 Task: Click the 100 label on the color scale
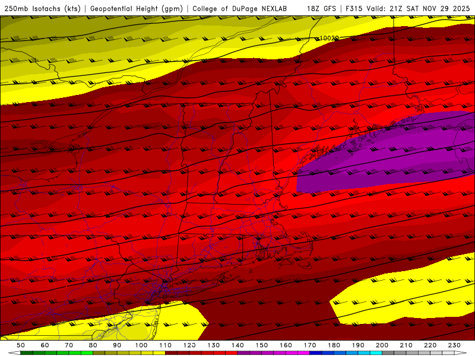click(141, 345)
